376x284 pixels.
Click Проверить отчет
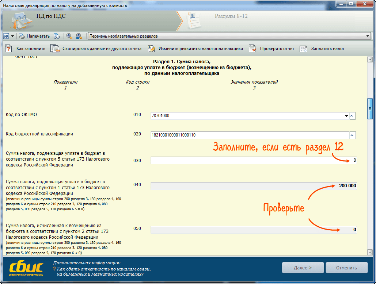(272, 49)
